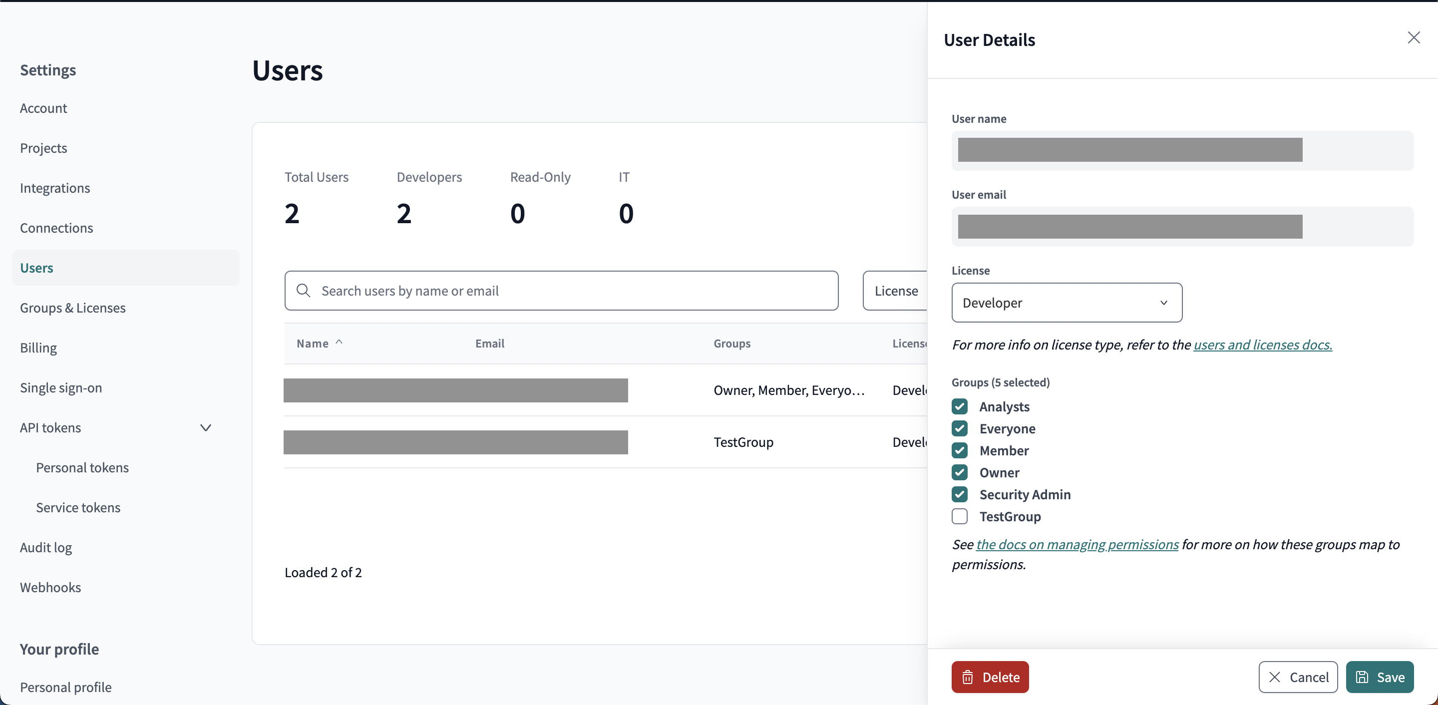The width and height of the screenshot is (1438, 705).
Task: Click the Search users by name input field
Action: click(x=561, y=291)
